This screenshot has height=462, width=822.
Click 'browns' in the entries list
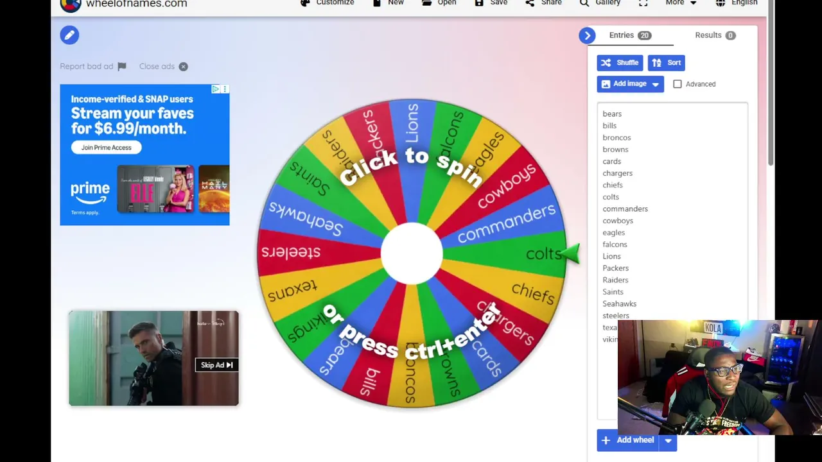615,150
